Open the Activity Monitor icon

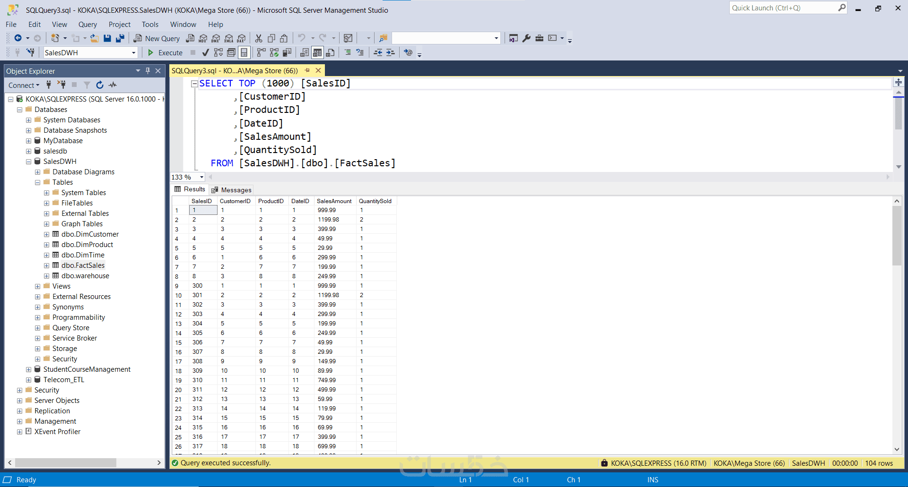[x=348, y=38]
